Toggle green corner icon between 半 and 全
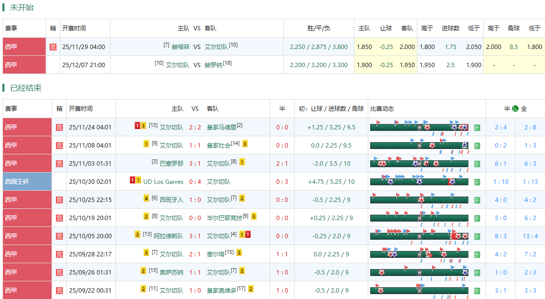This screenshot has height=299, width=545. click(515, 109)
